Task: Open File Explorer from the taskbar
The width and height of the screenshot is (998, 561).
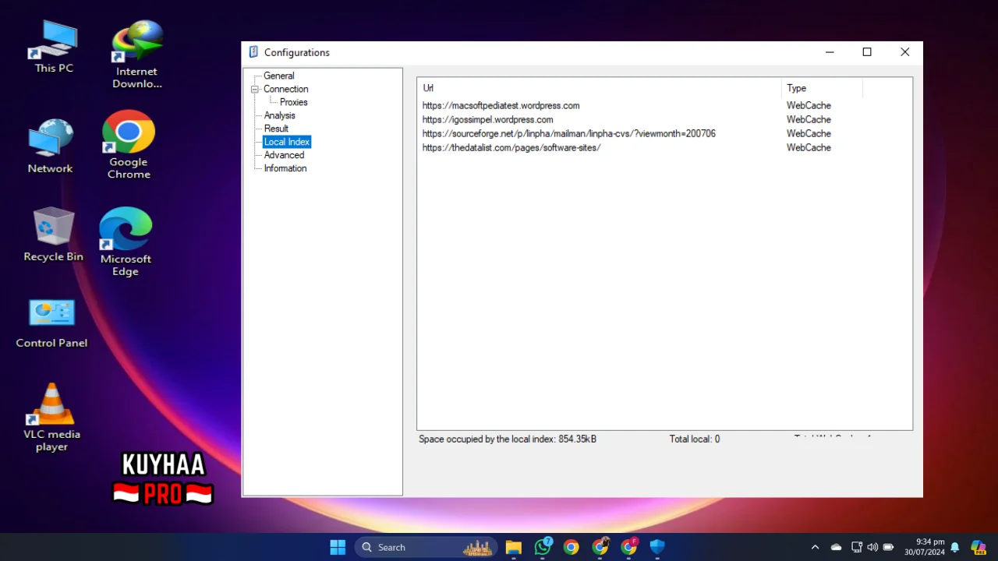Action: point(513,547)
